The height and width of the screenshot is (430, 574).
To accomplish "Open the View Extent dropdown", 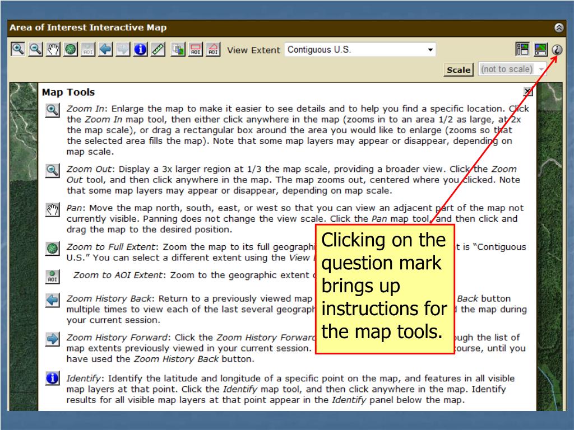I will pos(360,49).
